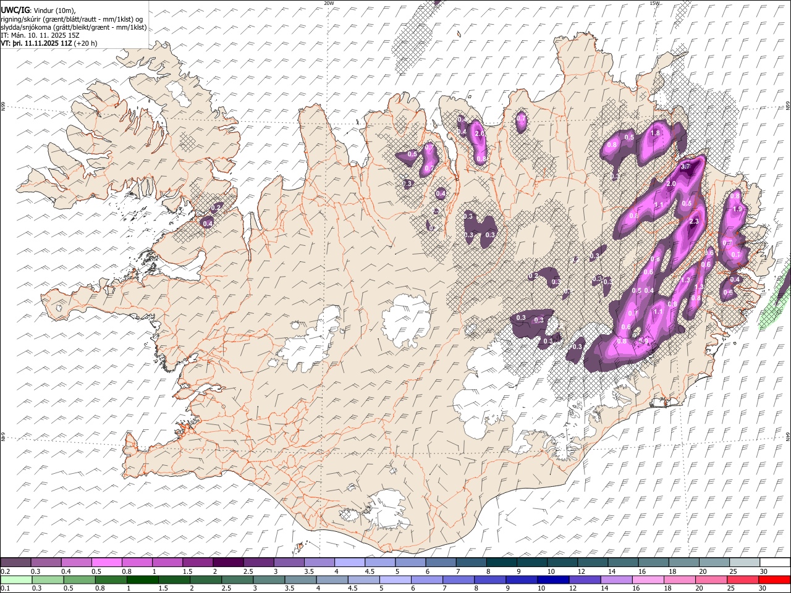Click the 1.8 precipitation value on the map
791x593 pixels.
tap(656, 133)
